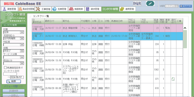
Task: Click the calculator icon on 請求管理
Action: coord(88,9)
